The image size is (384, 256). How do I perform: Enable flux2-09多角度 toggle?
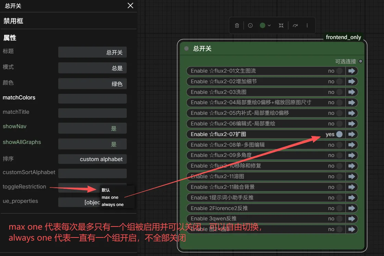click(339, 155)
